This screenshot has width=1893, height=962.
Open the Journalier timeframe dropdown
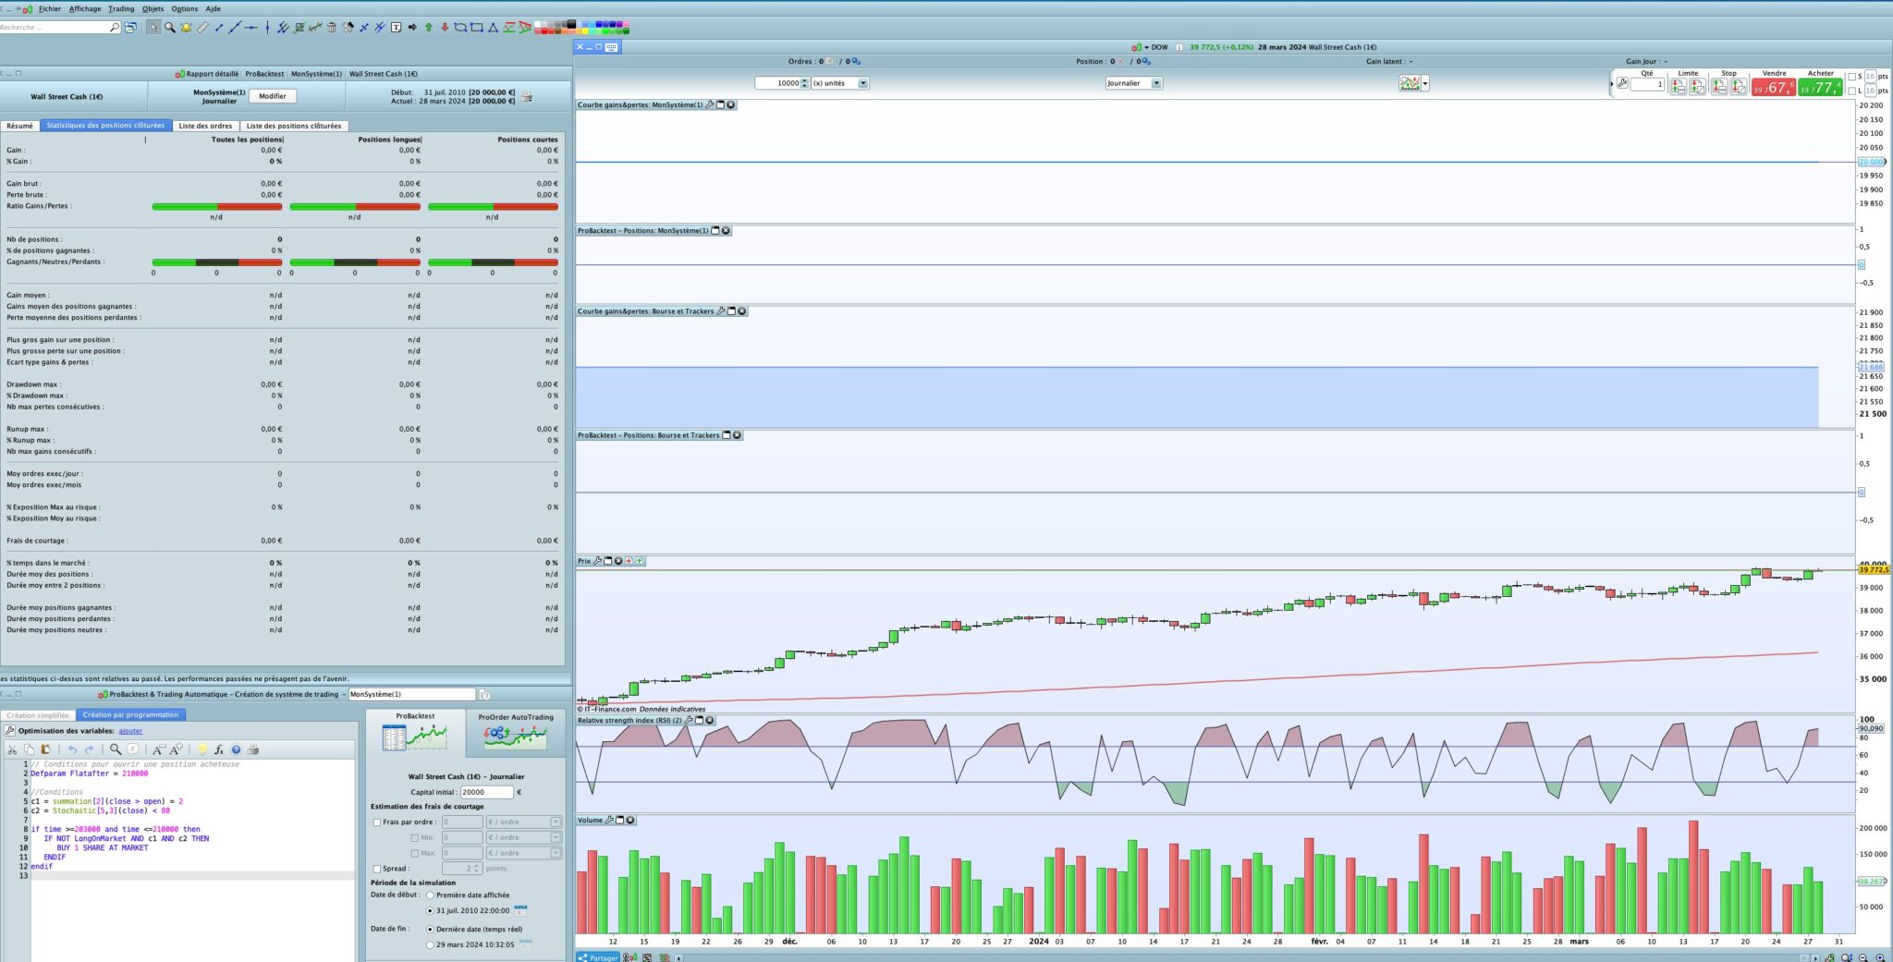[1155, 83]
